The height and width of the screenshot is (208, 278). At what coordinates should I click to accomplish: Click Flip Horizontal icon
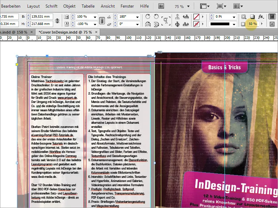148,24
